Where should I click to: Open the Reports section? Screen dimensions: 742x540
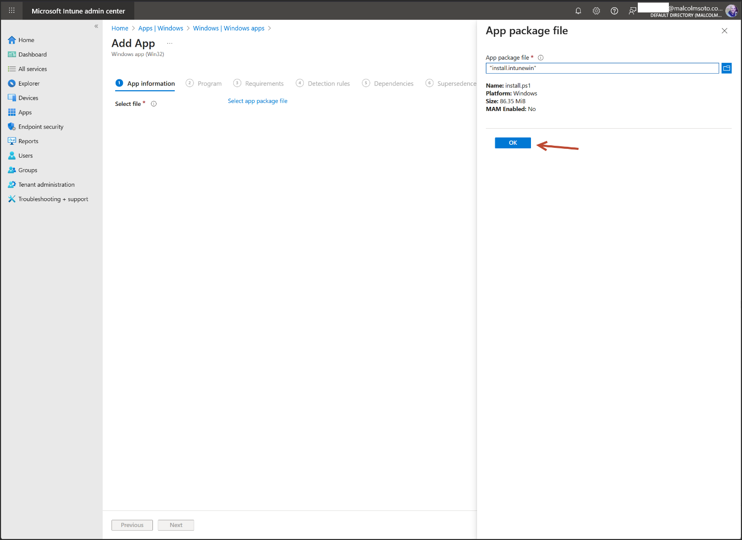coord(29,141)
